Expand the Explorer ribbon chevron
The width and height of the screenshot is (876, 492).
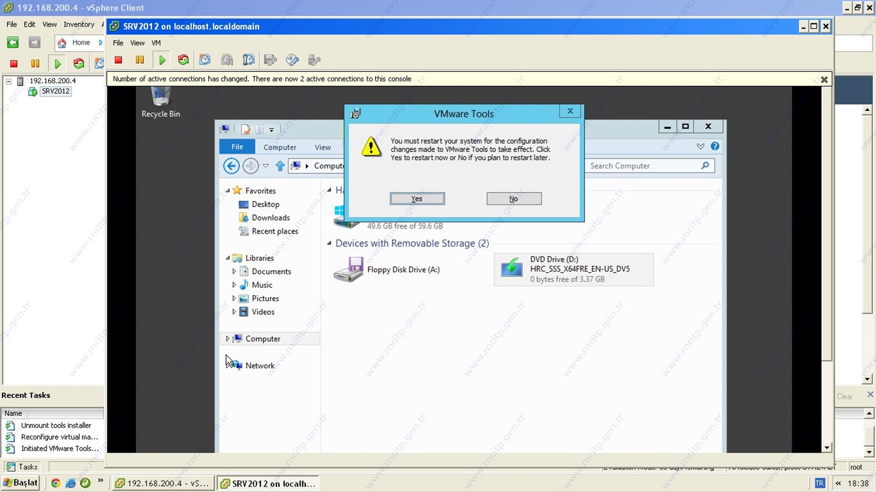pyautogui.click(x=701, y=147)
